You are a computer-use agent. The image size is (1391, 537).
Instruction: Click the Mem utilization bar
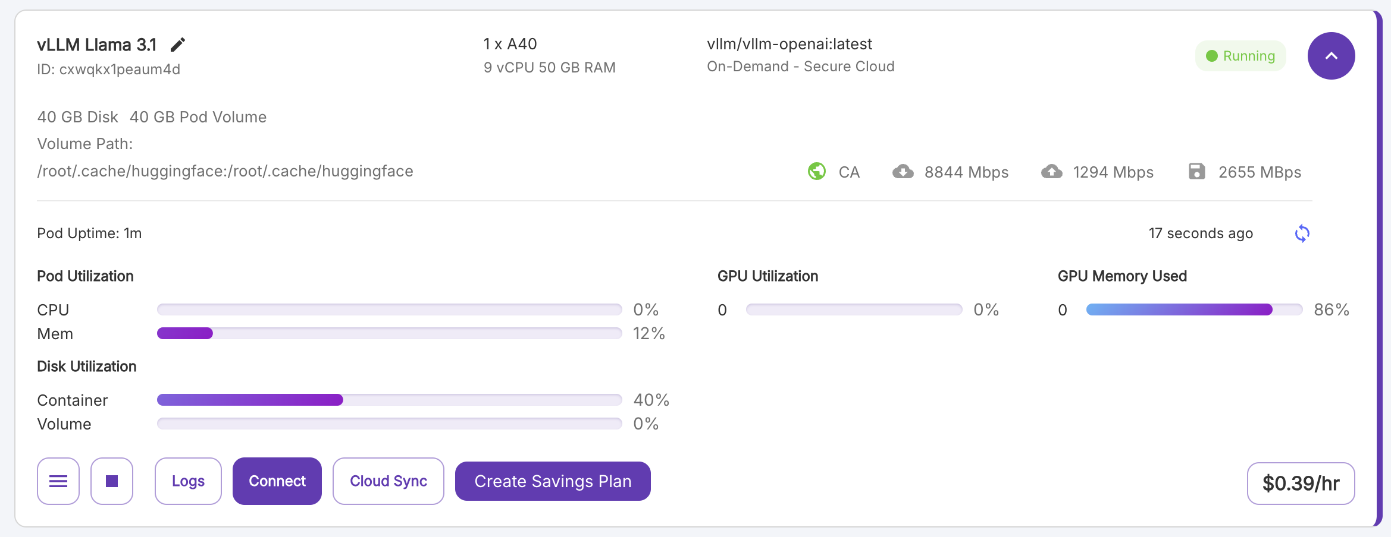(389, 333)
